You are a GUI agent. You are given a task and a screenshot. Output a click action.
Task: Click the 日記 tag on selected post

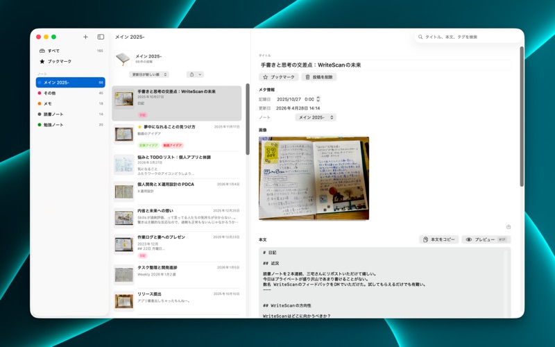(142, 115)
